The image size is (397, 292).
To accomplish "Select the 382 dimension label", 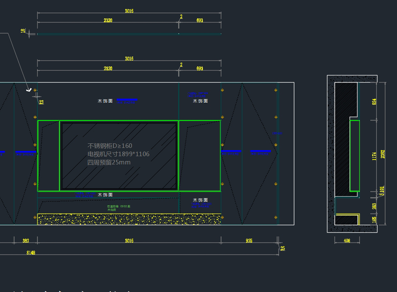I will click(25, 241).
